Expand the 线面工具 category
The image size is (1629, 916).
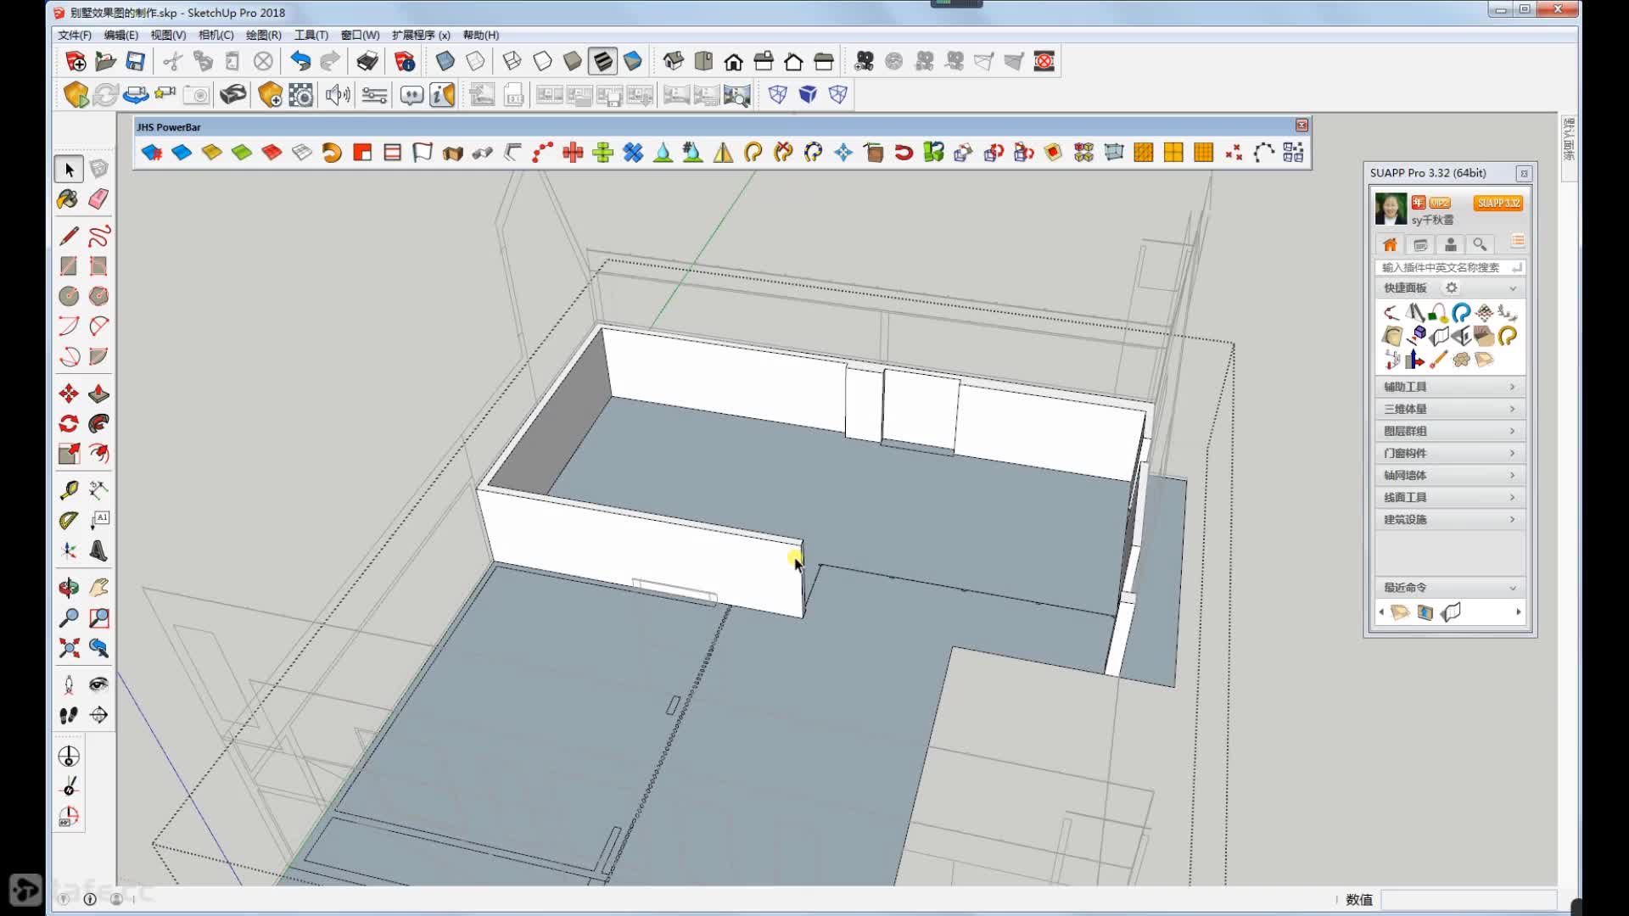1449,497
